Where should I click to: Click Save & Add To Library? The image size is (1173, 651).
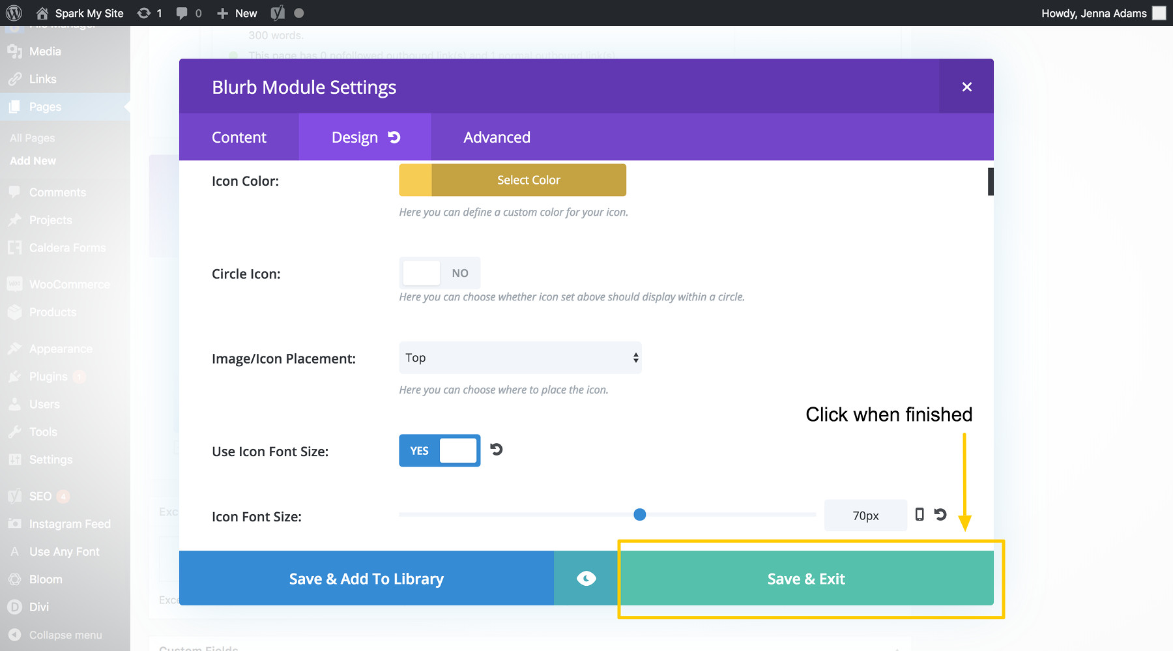coord(366,579)
